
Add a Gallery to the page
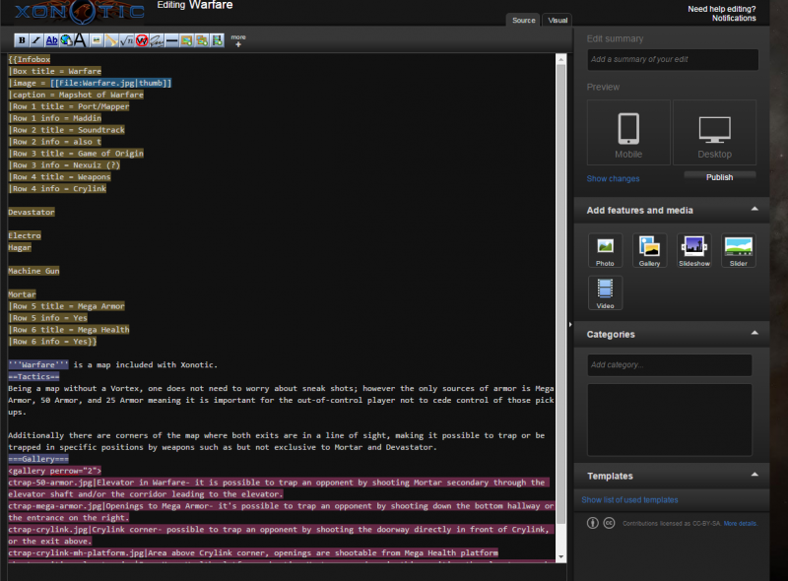click(649, 250)
